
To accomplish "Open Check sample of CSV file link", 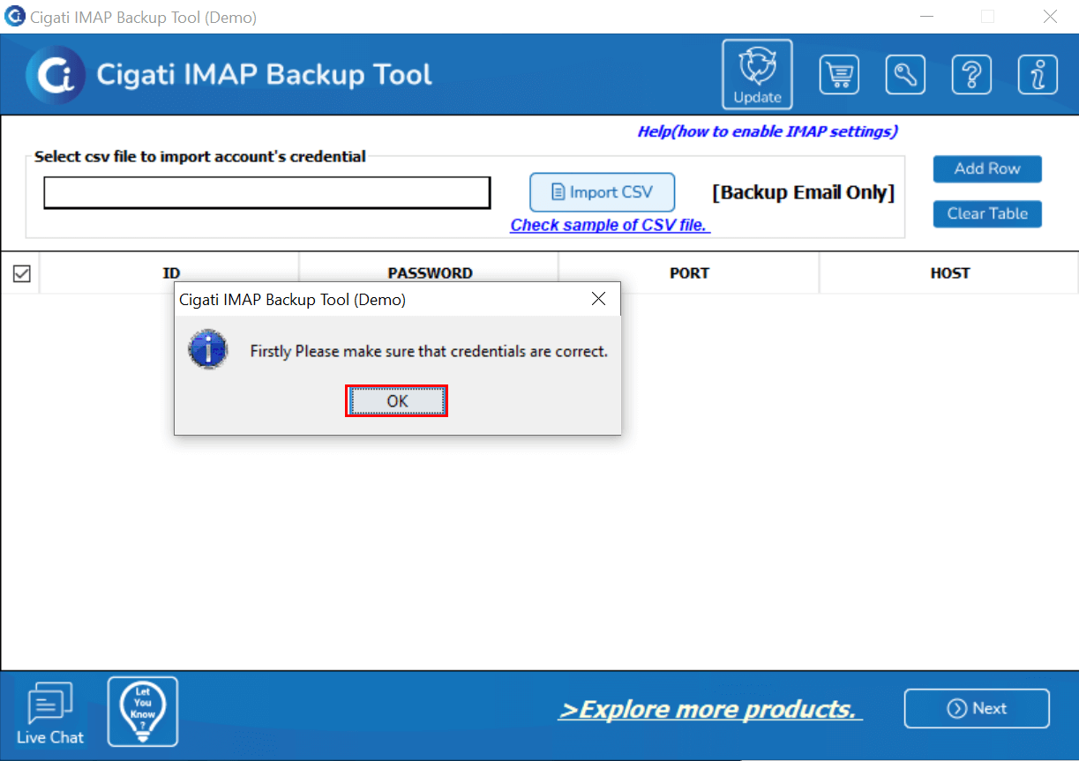I will (611, 225).
